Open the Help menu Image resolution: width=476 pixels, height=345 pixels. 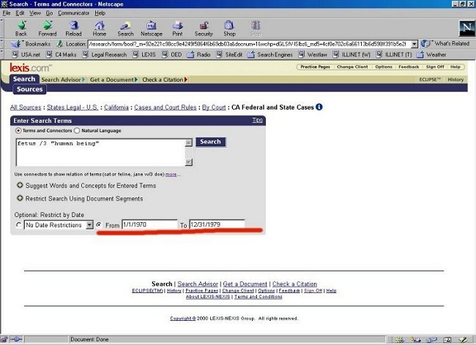pyautogui.click(x=100, y=13)
